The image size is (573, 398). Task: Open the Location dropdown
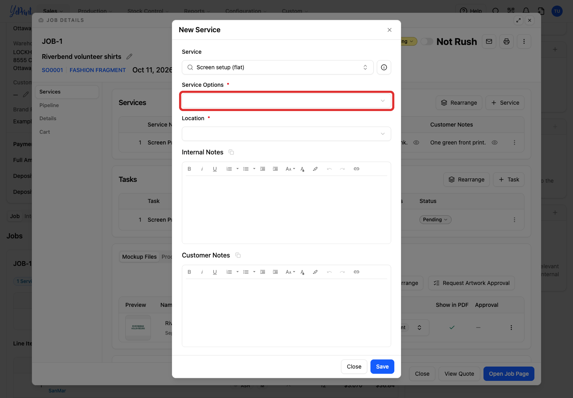286,134
